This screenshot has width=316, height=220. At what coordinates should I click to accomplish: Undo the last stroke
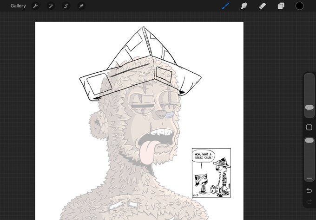[x=309, y=190]
